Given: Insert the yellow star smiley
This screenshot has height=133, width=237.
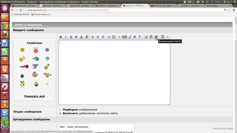Looking at the screenshot, I should click(x=47, y=84).
